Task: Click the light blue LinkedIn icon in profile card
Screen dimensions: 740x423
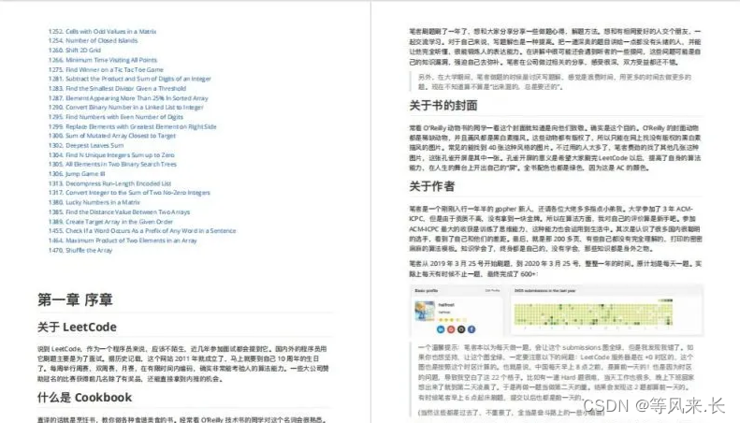Action: tap(441, 329)
